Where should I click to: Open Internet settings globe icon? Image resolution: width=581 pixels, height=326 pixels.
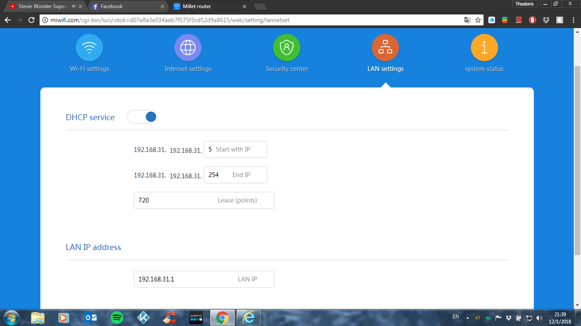[x=188, y=48]
